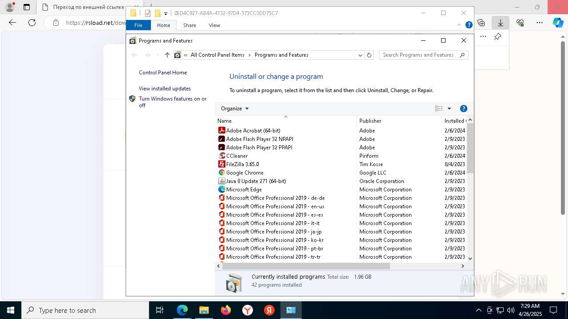Open Edge settings and more menu
Viewport: 568px width, 319px height.
(x=540, y=22)
